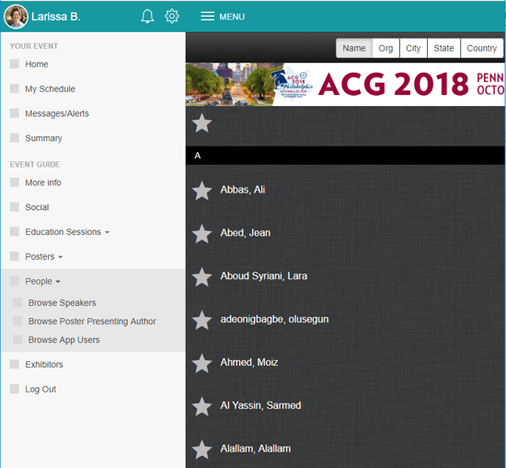The height and width of the screenshot is (468, 506).
Task: Open adeonigbagbe, olusegun name
Action: tap(275, 319)
